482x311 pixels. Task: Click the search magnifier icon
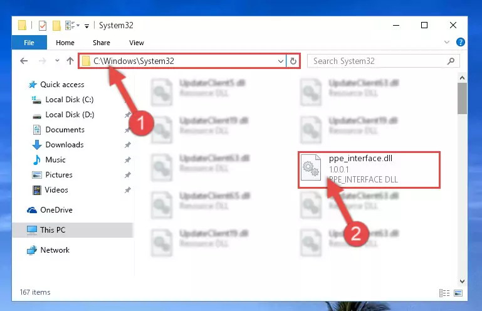coord(451,61)
